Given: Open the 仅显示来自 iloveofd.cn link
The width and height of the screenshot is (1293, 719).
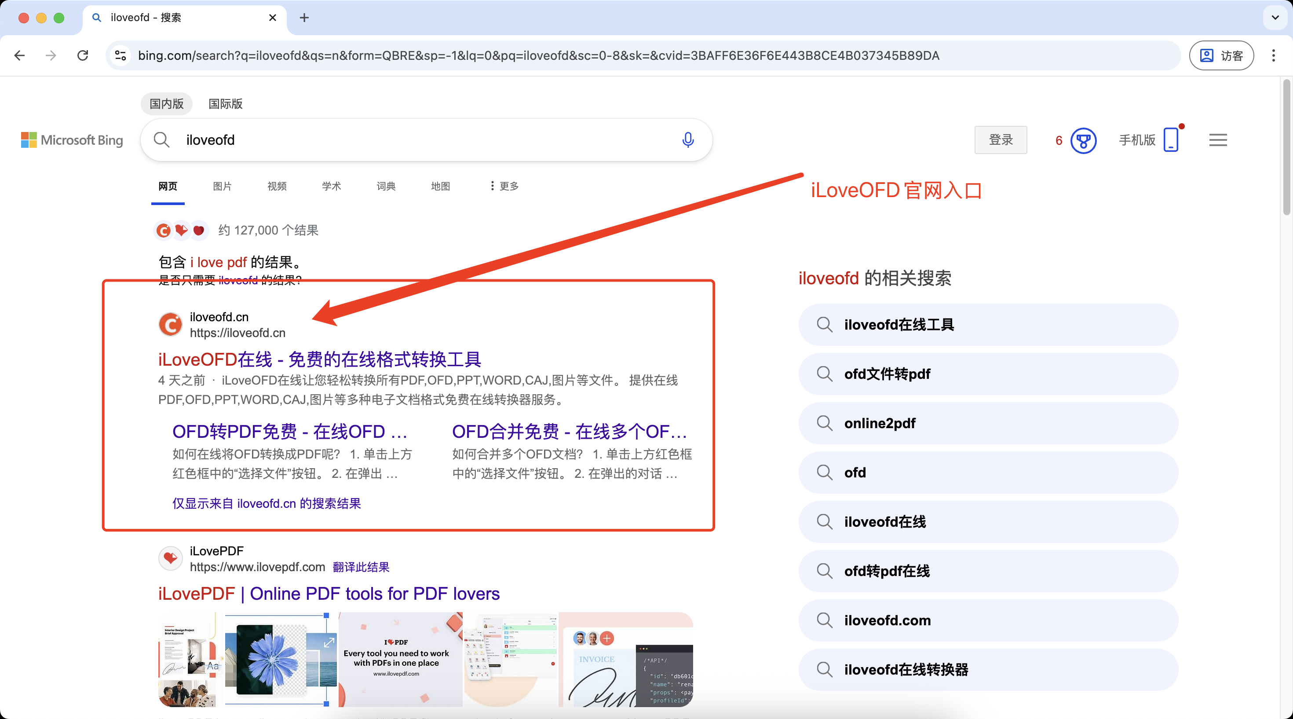Looking at the screenshot, I should click(266, 503).
